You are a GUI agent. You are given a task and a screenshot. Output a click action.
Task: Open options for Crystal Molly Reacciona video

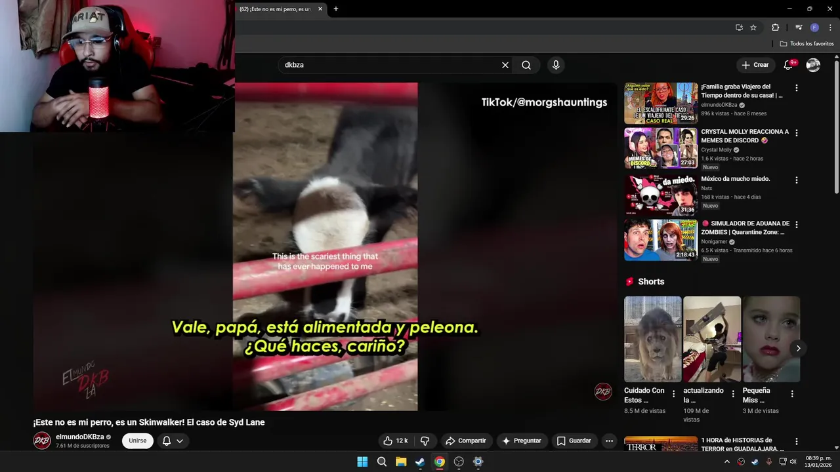pyautogui.click(x=797, y=132)
